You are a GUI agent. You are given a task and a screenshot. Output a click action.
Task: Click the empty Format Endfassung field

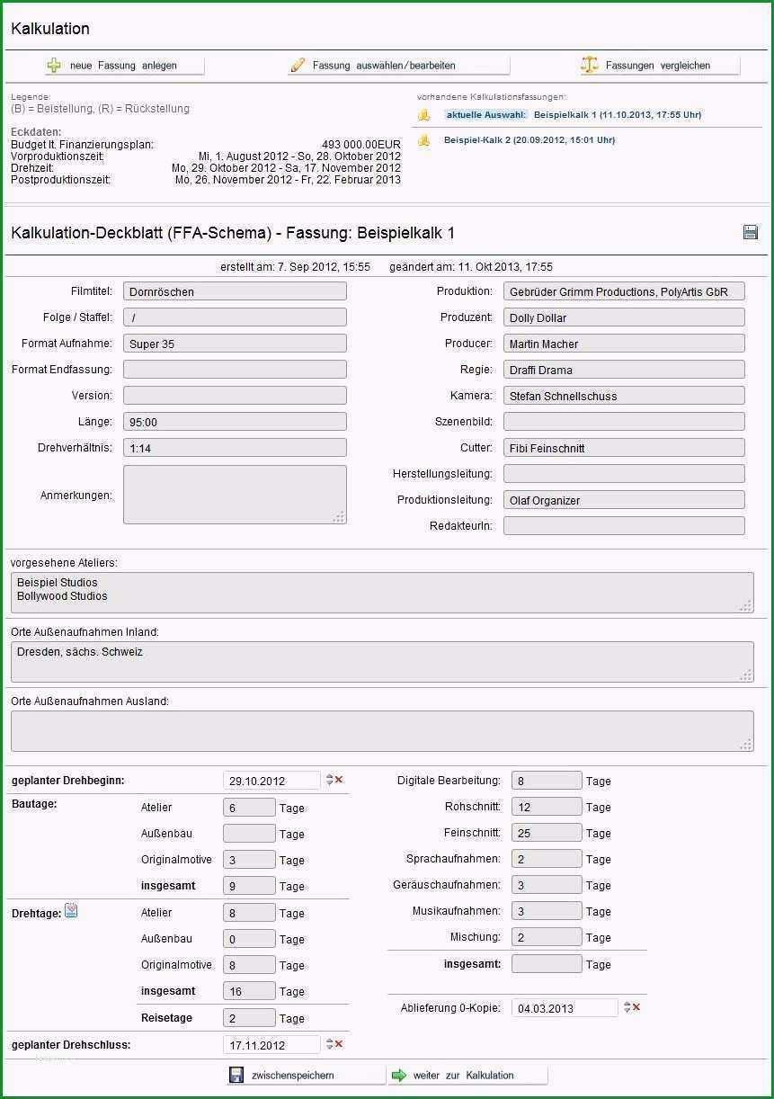235,370
